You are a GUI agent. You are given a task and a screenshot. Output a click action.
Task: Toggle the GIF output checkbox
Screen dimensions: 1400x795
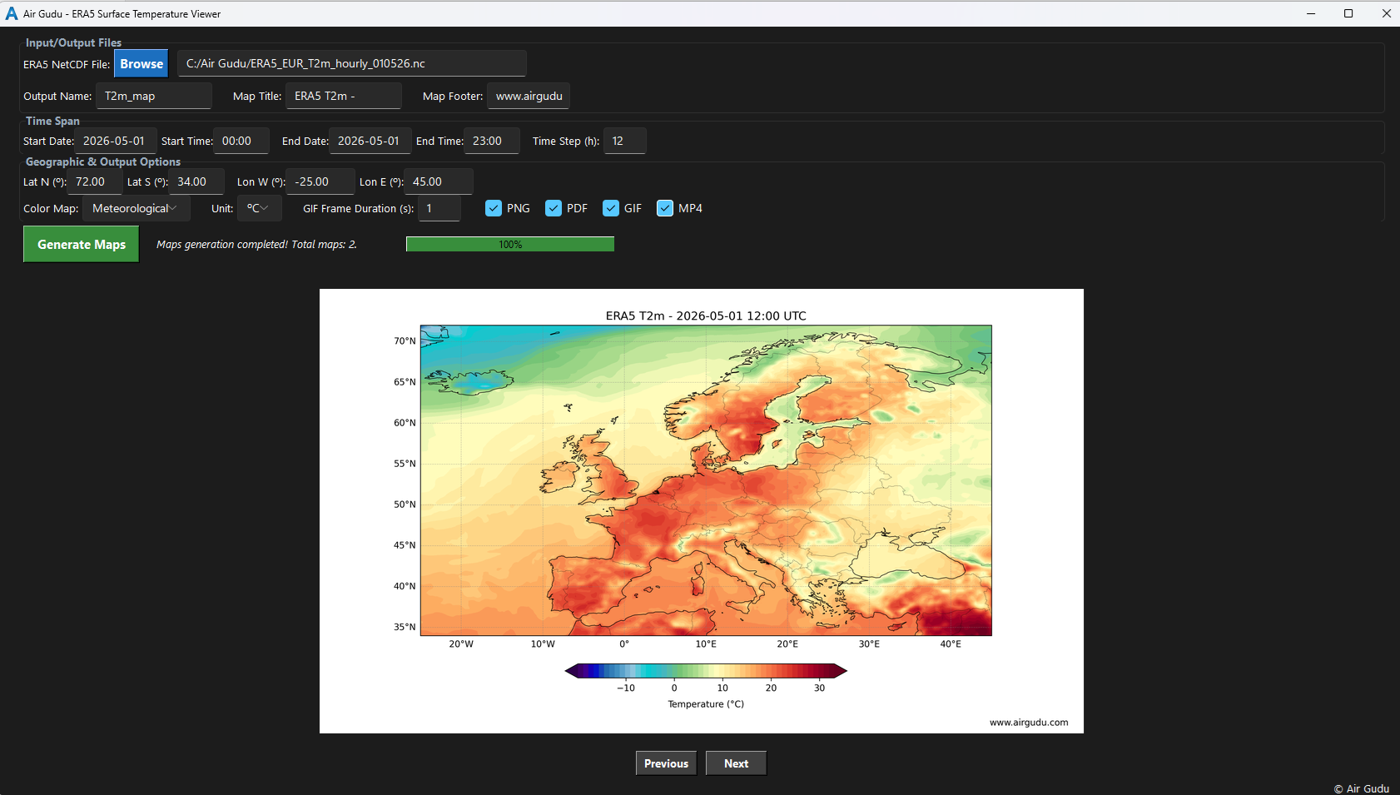611,208
